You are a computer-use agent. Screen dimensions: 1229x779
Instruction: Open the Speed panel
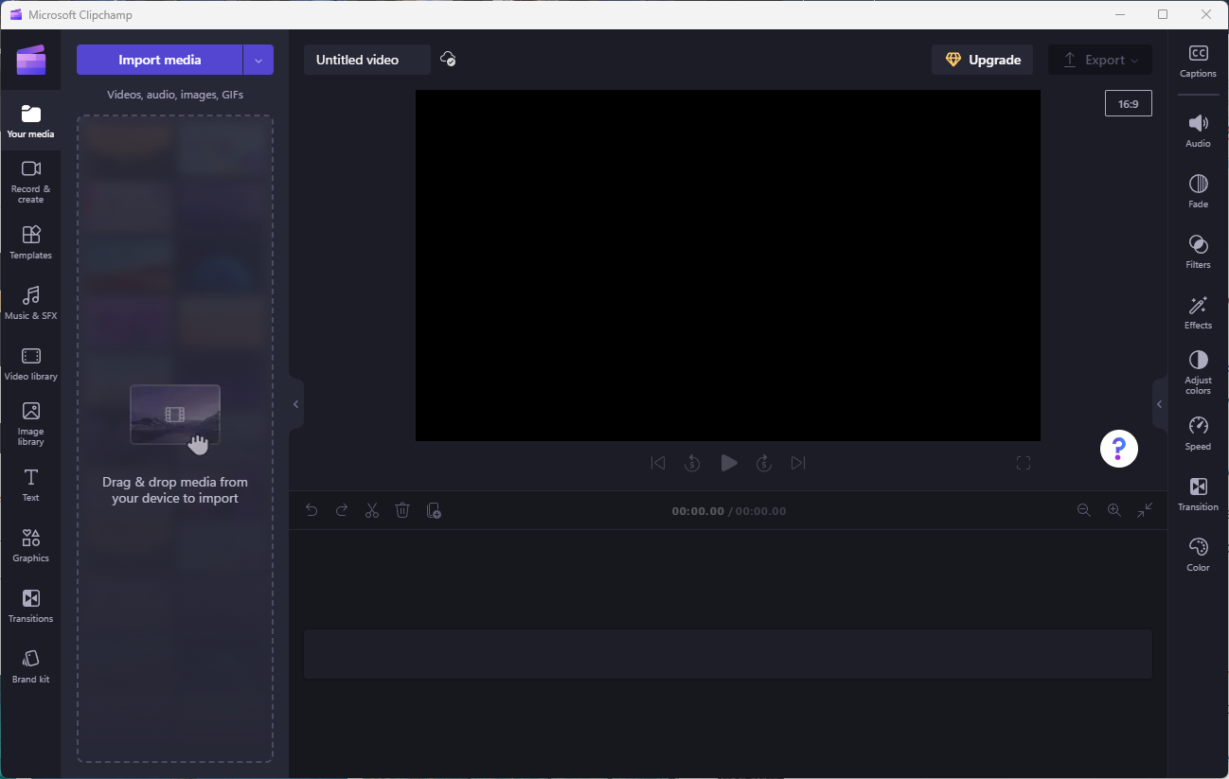(x=1198, y=434)
